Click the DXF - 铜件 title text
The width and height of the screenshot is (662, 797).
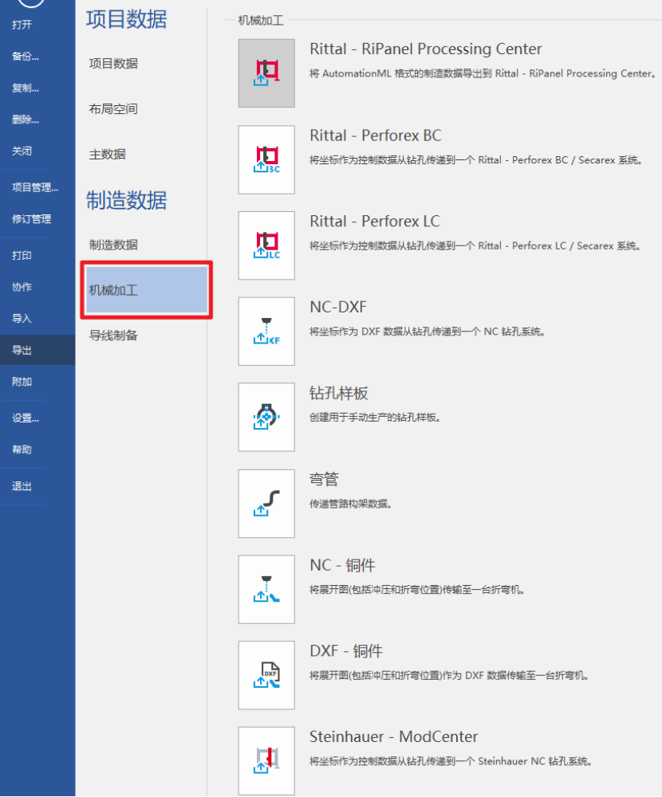pos(346,650)
